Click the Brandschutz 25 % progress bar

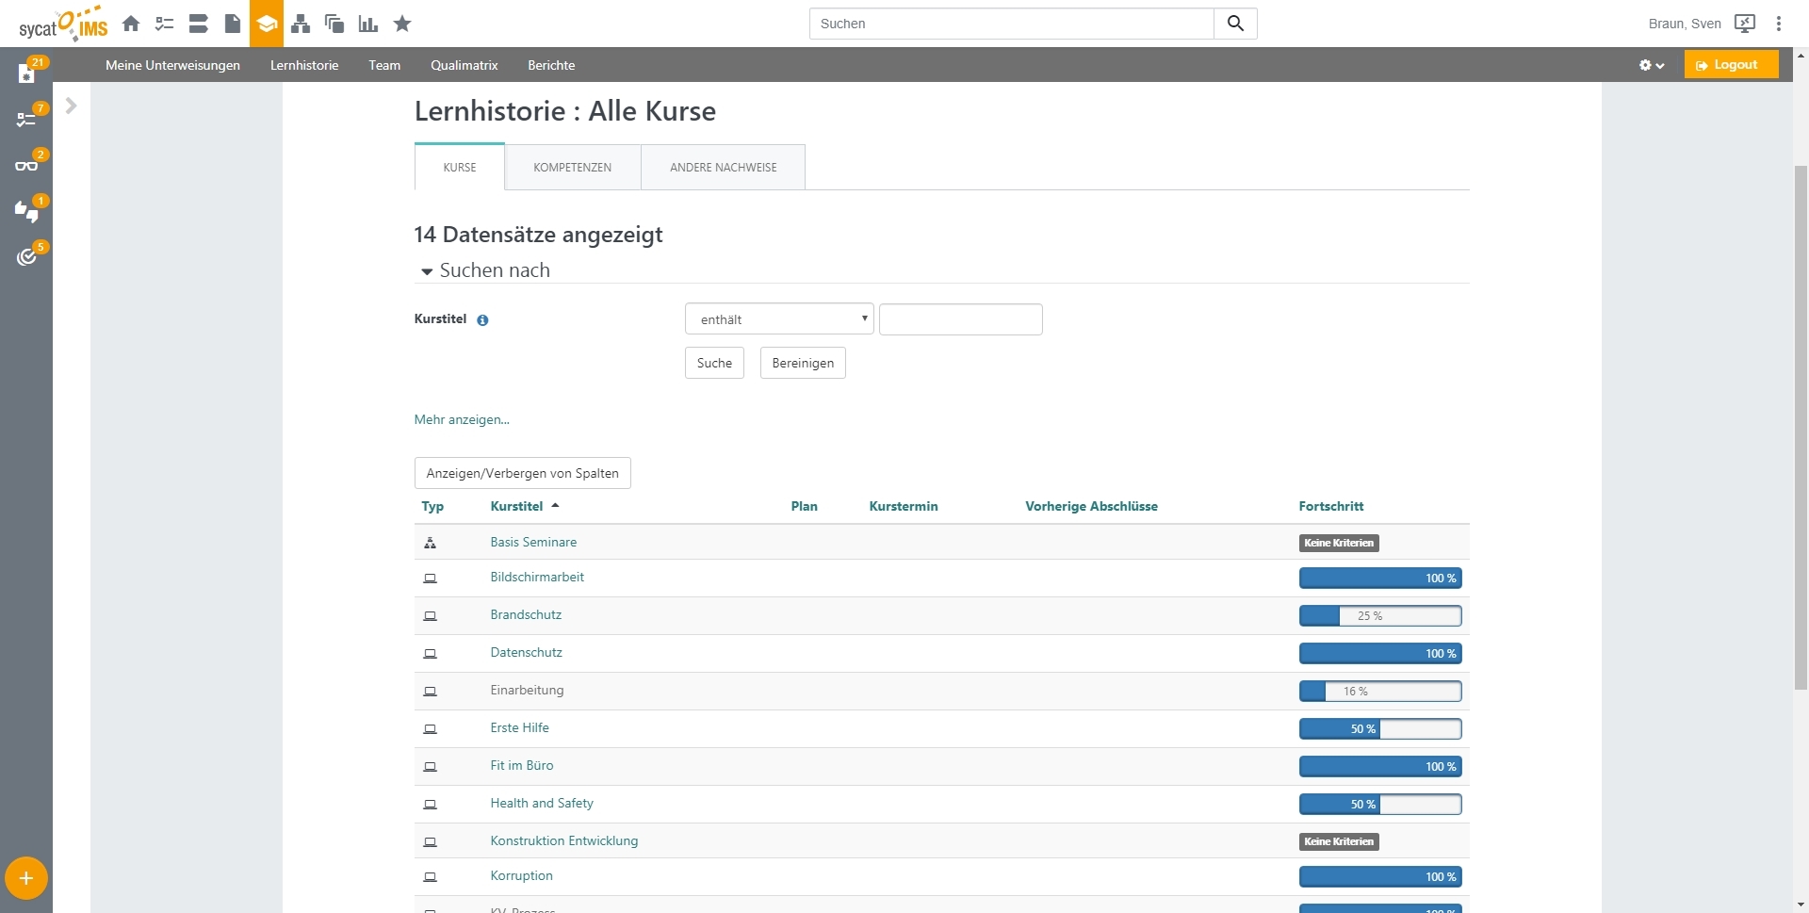(1379, 616)
